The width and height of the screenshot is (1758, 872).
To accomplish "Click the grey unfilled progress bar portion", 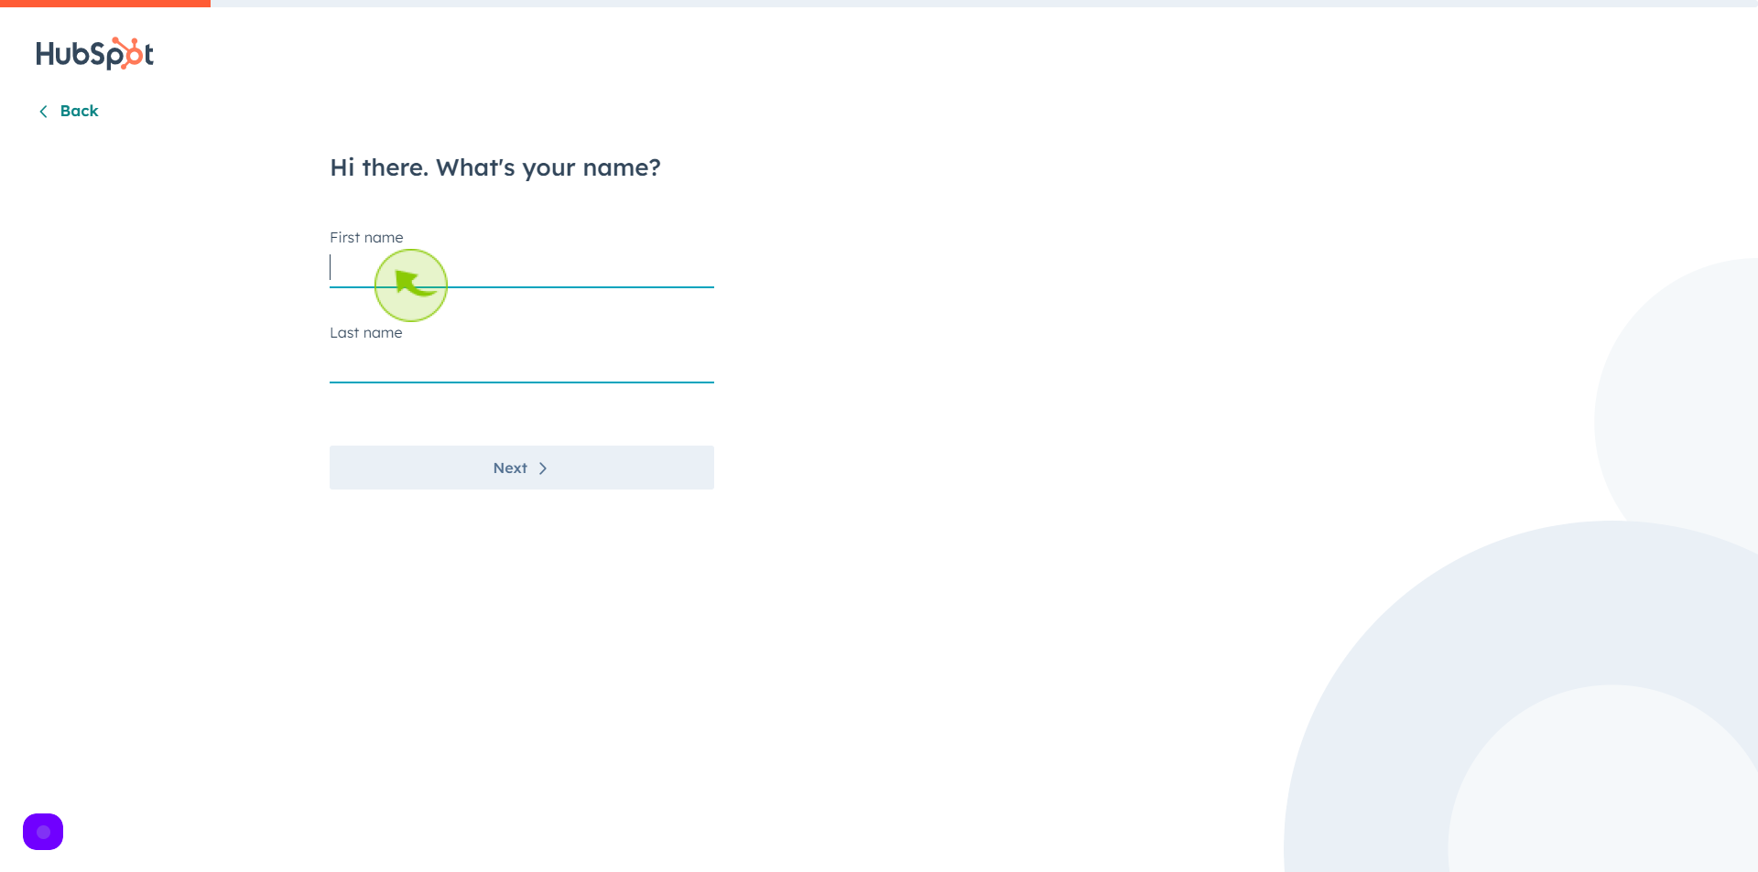I will tap(984, 4).
